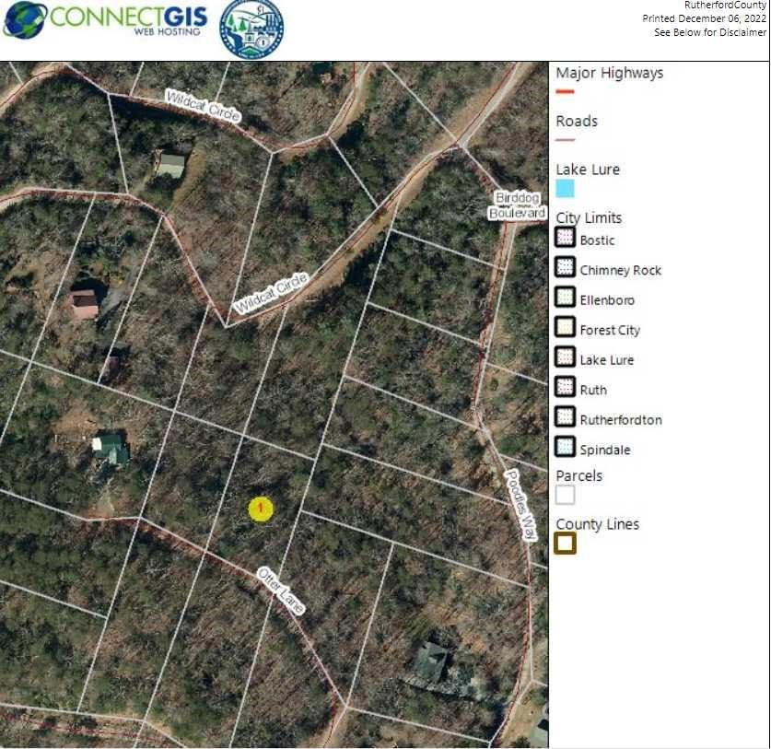Click the Ellenboro city limits legend icon
The height and width of the screenshot is (749, 771).
click(x=566, y=299)
